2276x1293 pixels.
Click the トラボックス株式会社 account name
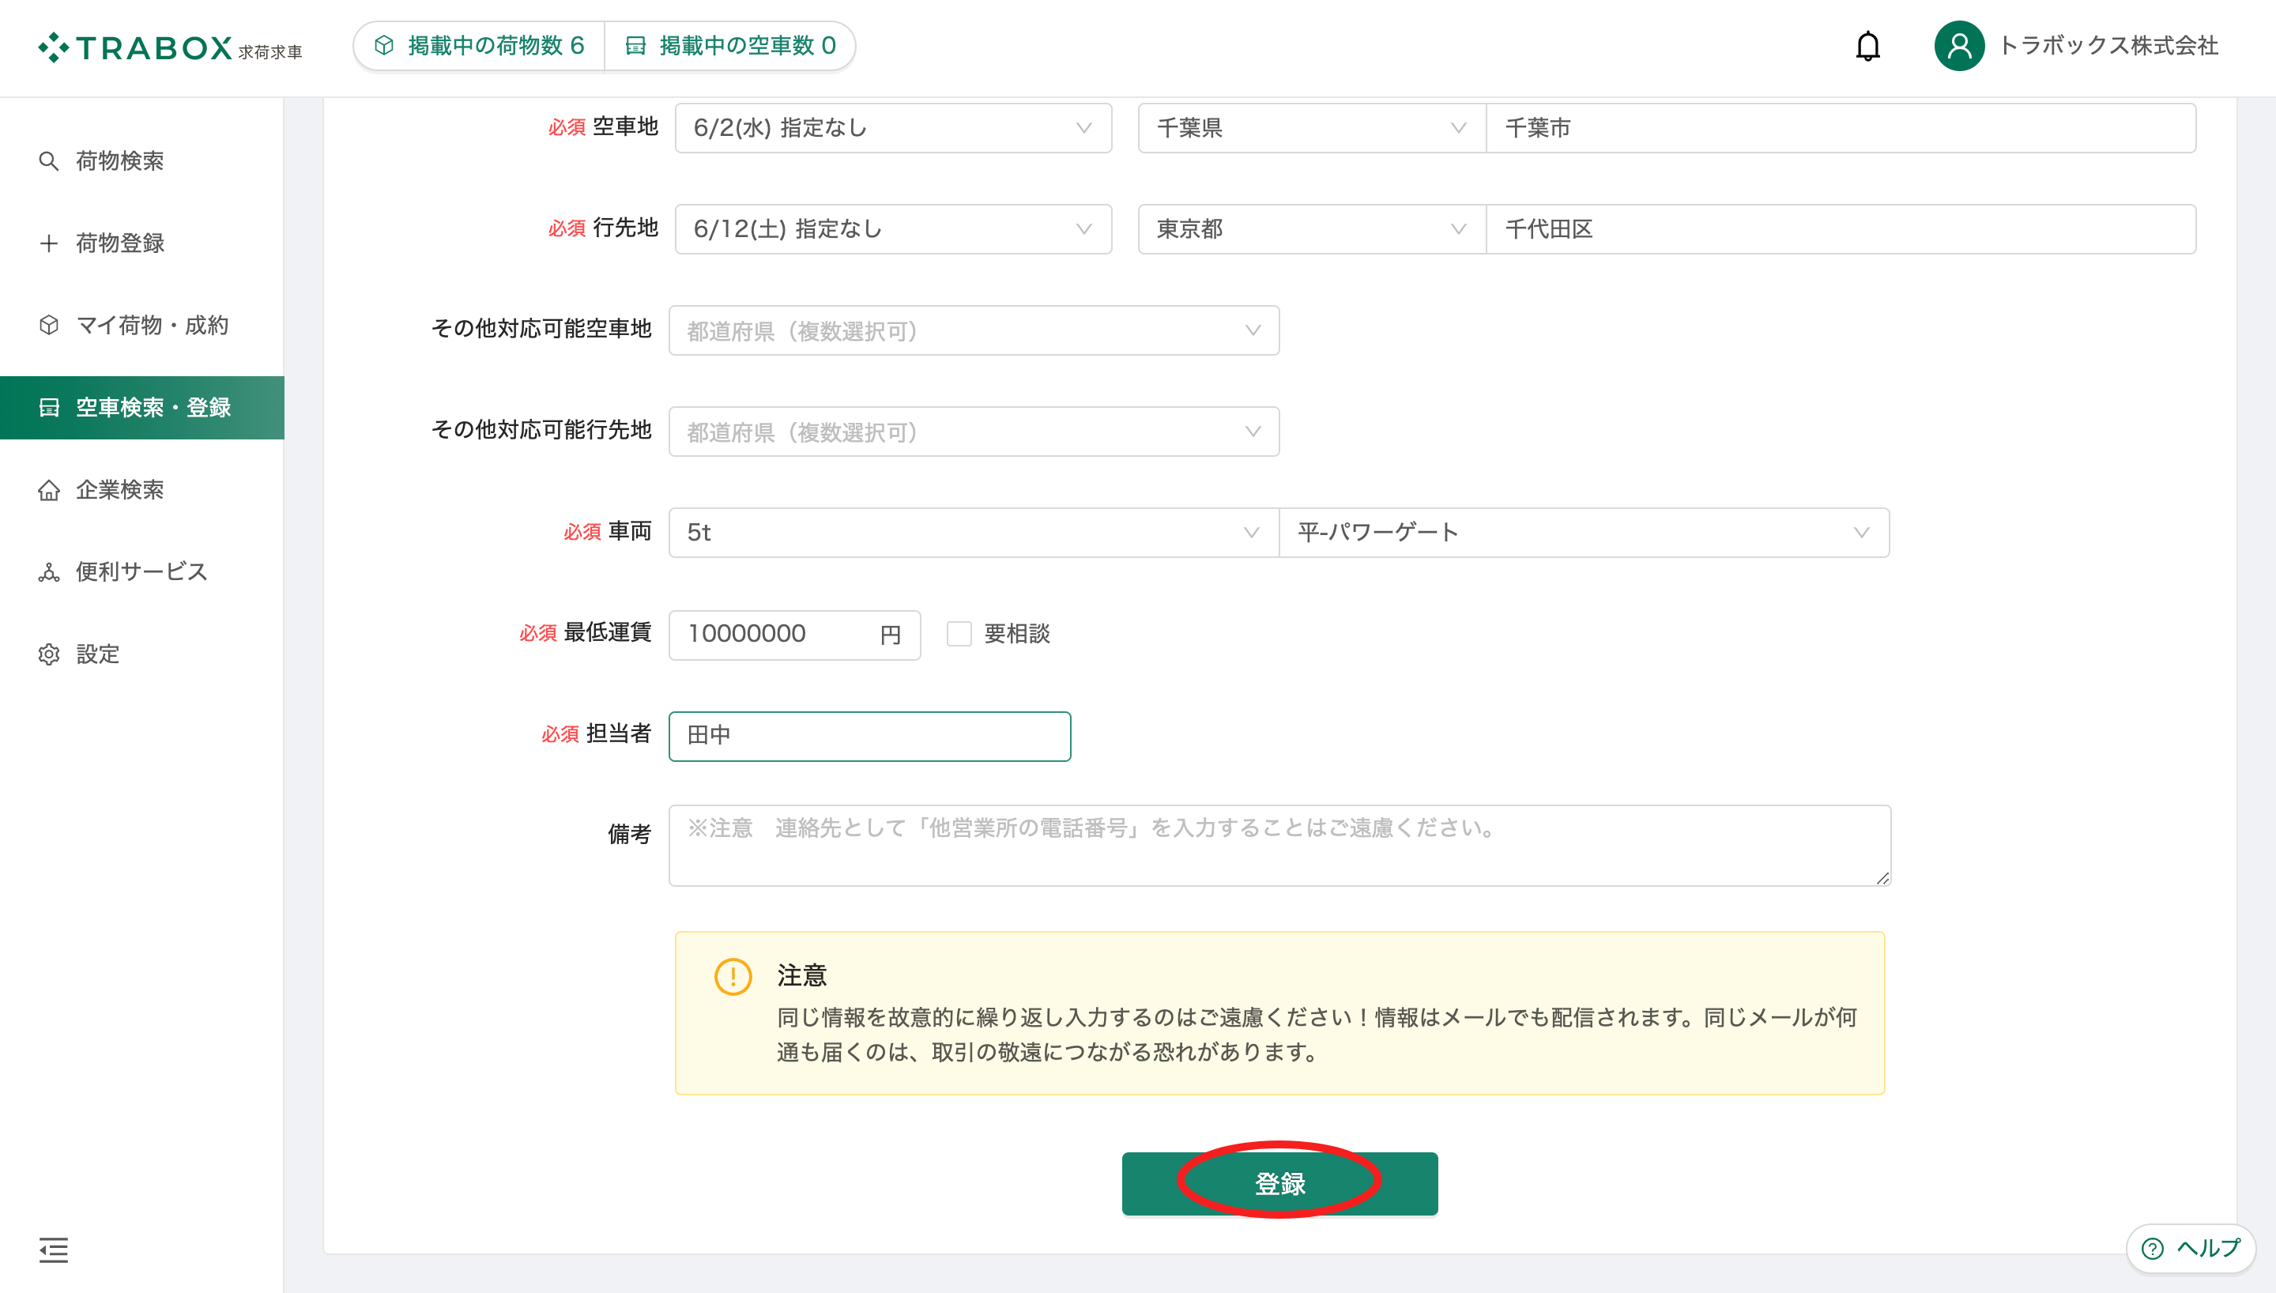tap(2108, 45)
